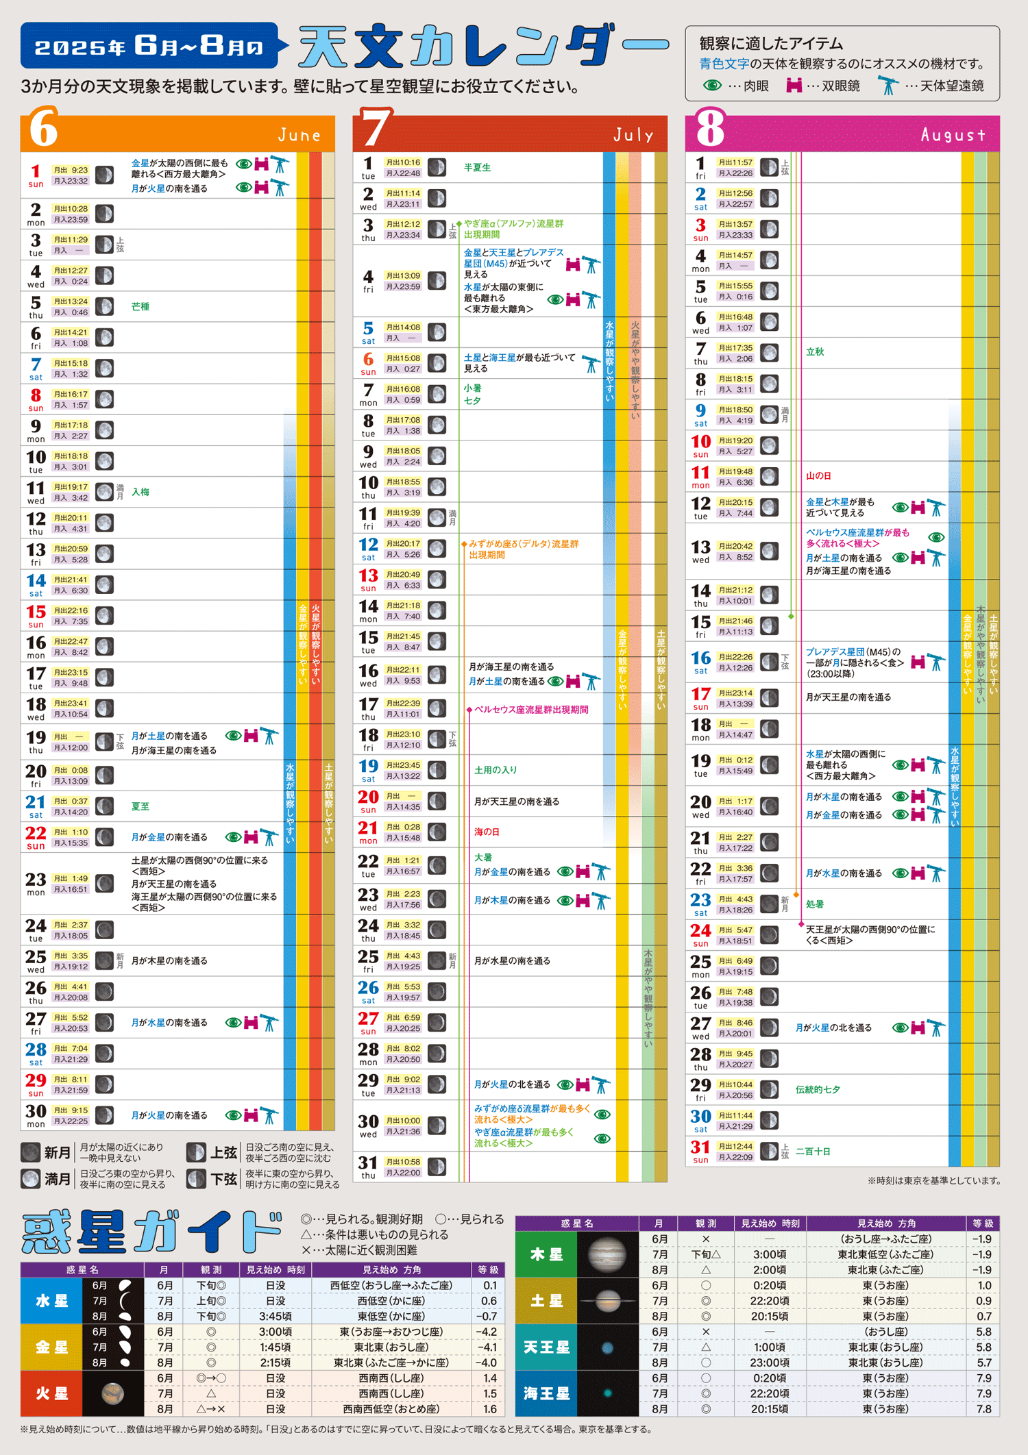Click the 新月 new moon legend icon
Image resolution: width=1028 pixels, height=1455 pixels.
point(30,1152)
